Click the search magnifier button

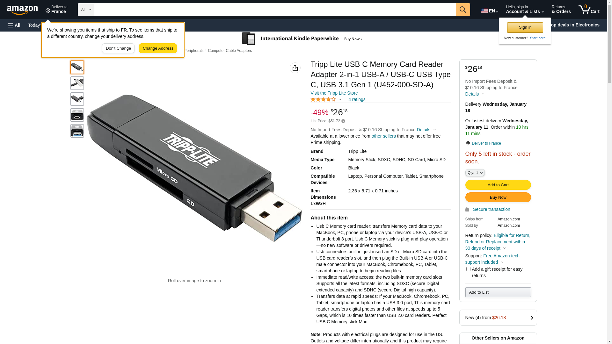463,10
